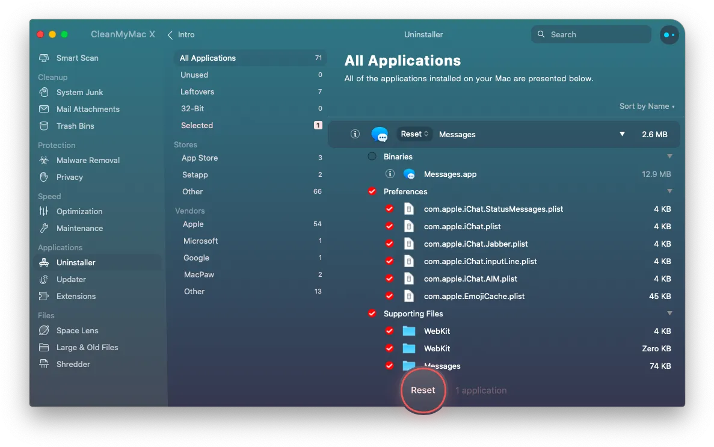The height and width of the screenshot is (447, 714).
Task: Open the Reset action dropdown for Messages
Action: coord(414,134)
